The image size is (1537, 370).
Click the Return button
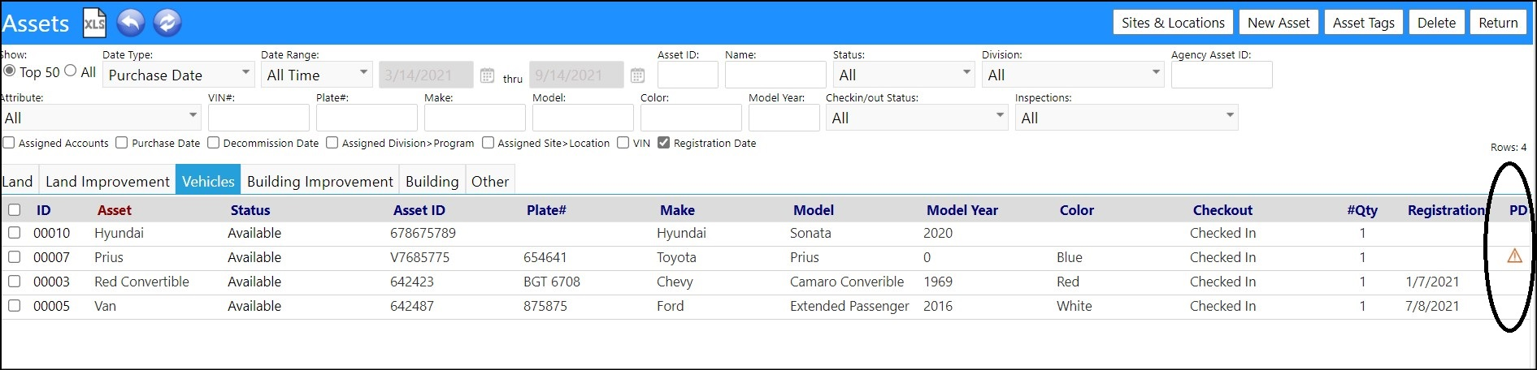(x=1498, y=23)
